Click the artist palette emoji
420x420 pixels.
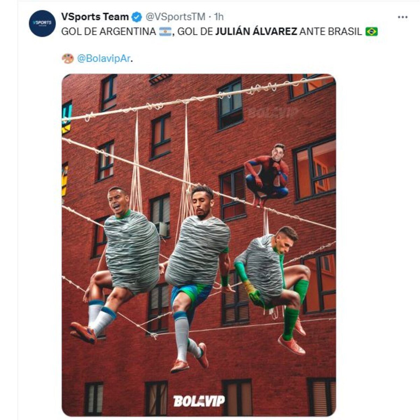click(68, 58)
